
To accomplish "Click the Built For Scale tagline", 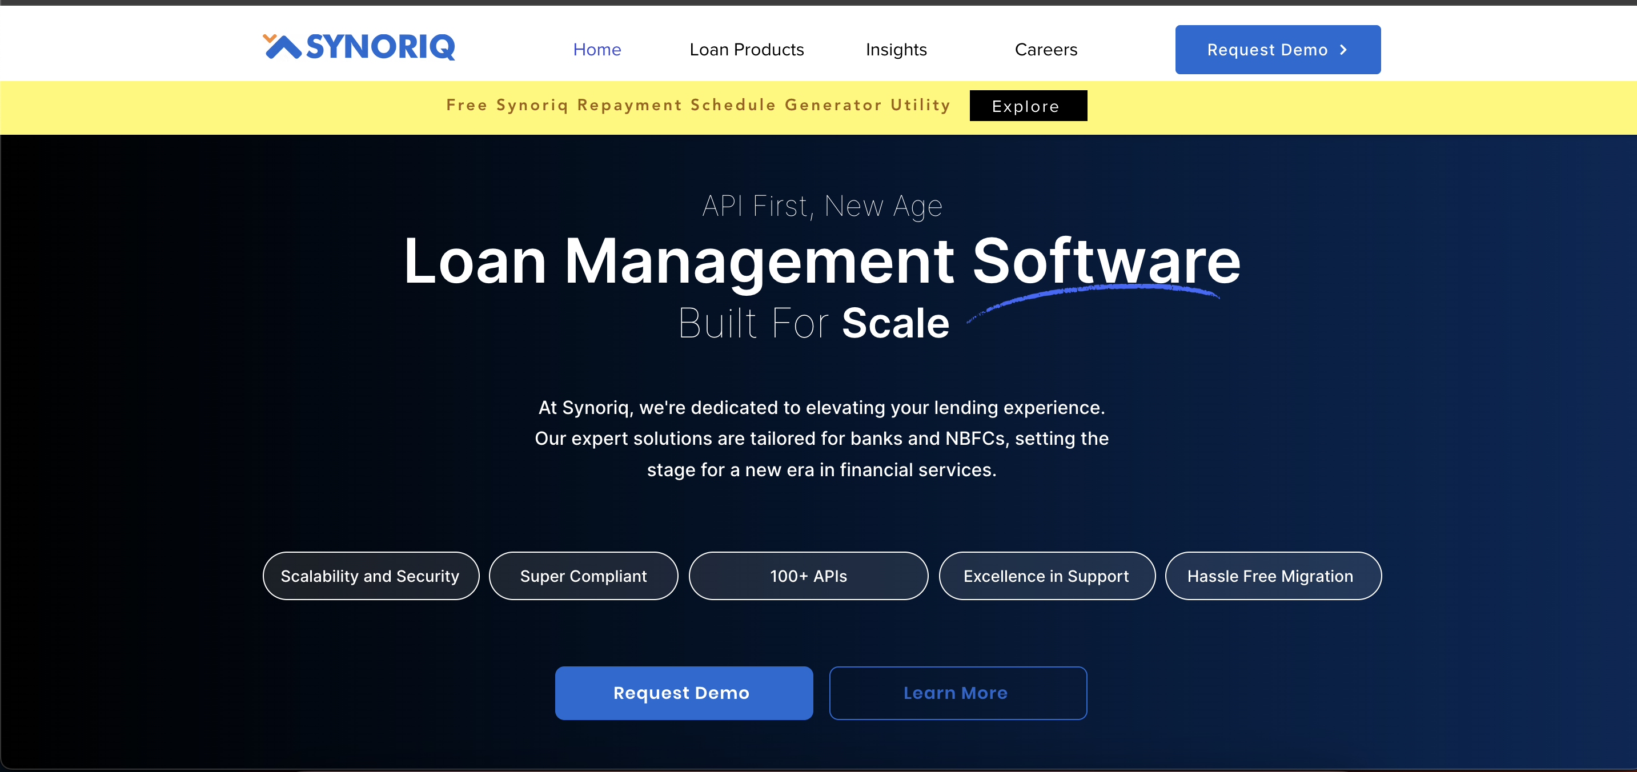I will [813, 323].
